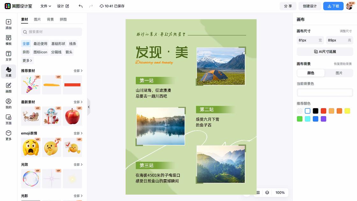357x201 pixels.
Task: Select the thinking emoji with question mark
Action: click(x=51, y=147)
